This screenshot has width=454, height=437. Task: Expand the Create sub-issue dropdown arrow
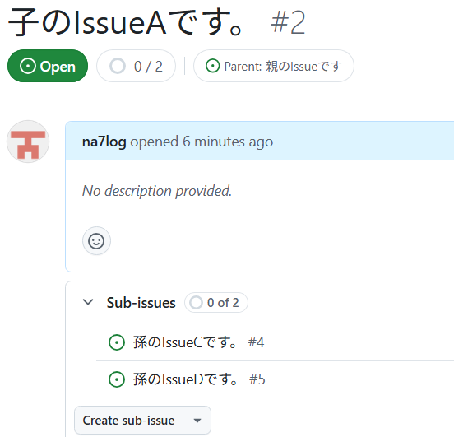click(x=197, y=421)
